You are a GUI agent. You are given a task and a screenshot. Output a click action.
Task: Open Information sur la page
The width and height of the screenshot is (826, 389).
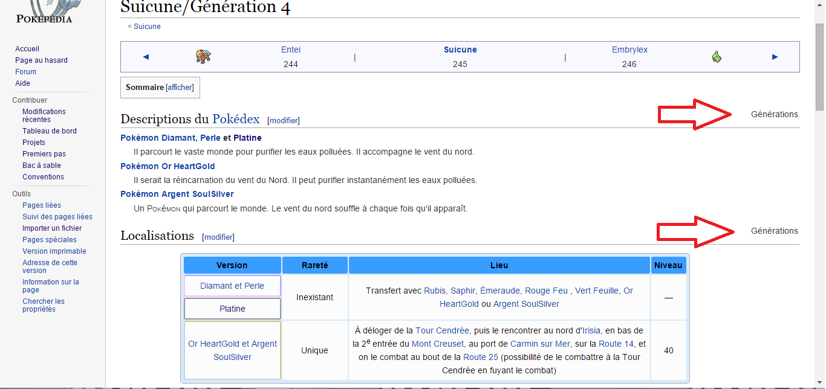[x=51, y=286]
